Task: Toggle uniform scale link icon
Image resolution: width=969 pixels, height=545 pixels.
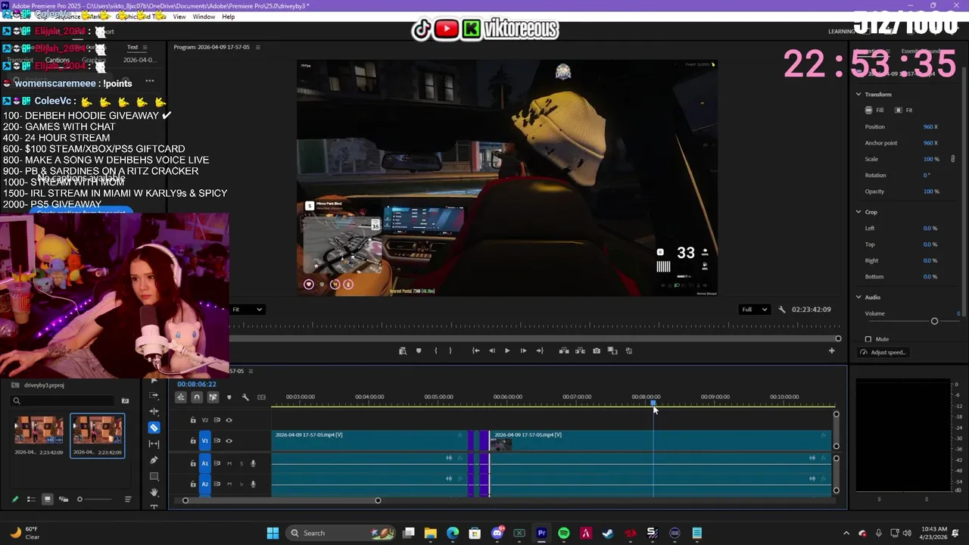Action: [953, 159]
